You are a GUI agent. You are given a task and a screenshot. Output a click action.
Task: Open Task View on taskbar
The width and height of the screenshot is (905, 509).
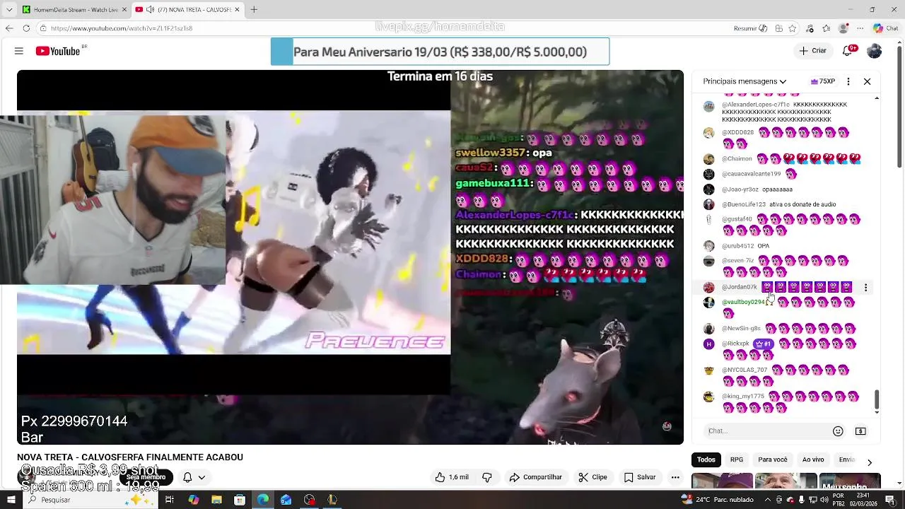pyautogui.click(x=170, y=500)
